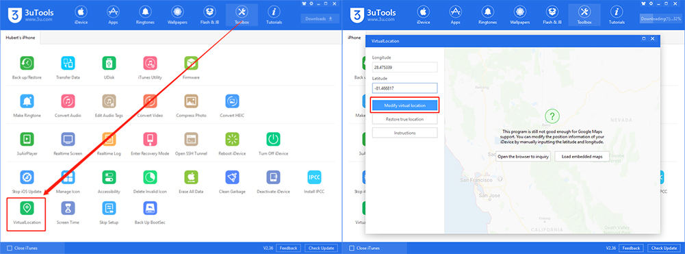Click Modify virtual location button
685x254 pixels.
(x=404, y=105)
